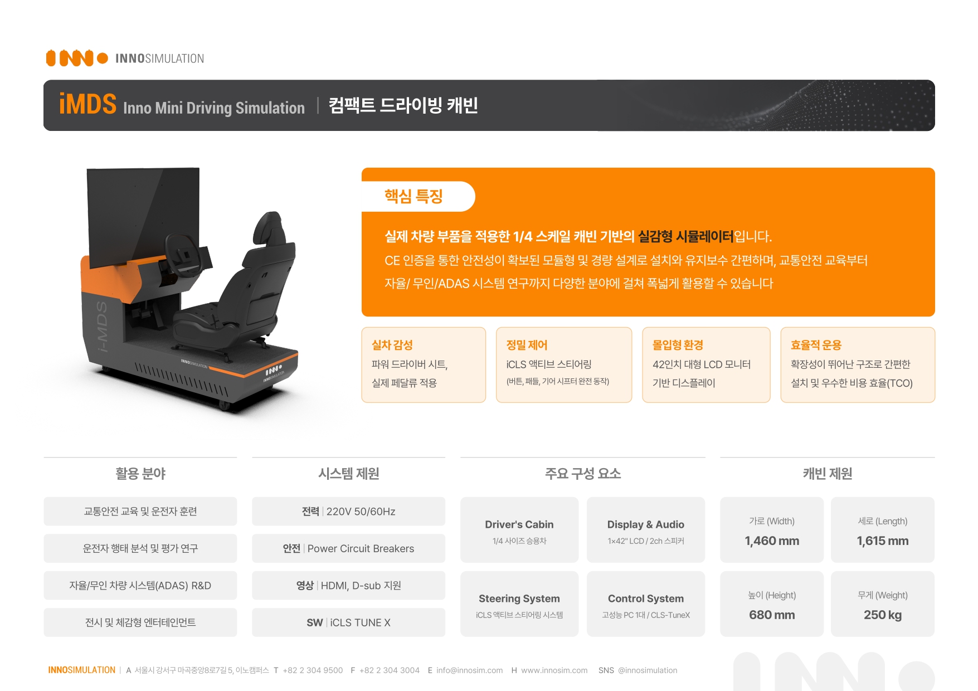
Task: Select the '전시 및 체감형 엔터테인먼트' row
Action: pos(140,622)
